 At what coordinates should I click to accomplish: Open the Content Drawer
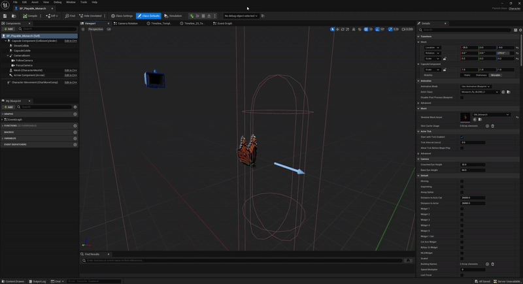click(x=13, y=281)
